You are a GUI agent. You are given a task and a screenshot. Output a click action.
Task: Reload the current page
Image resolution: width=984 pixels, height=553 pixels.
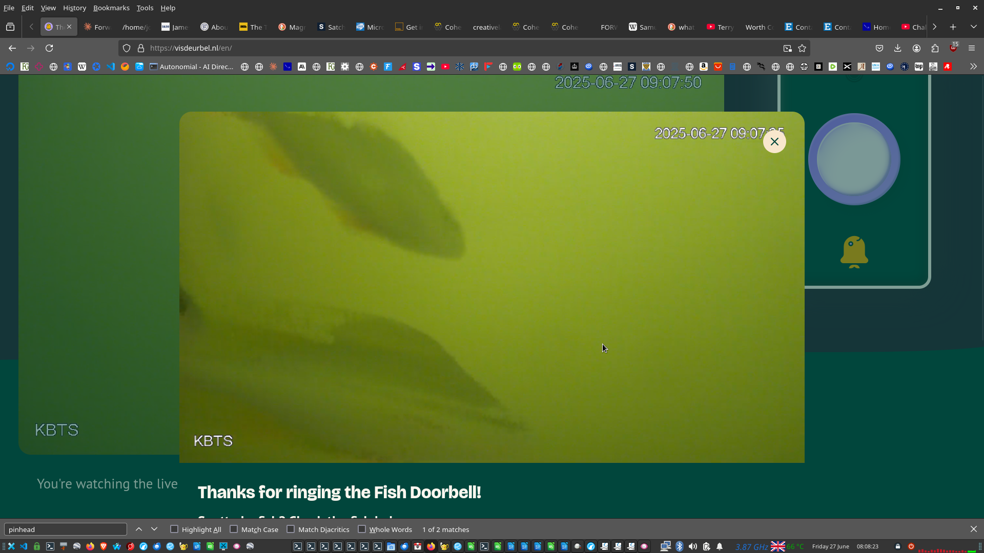[49, 48]
